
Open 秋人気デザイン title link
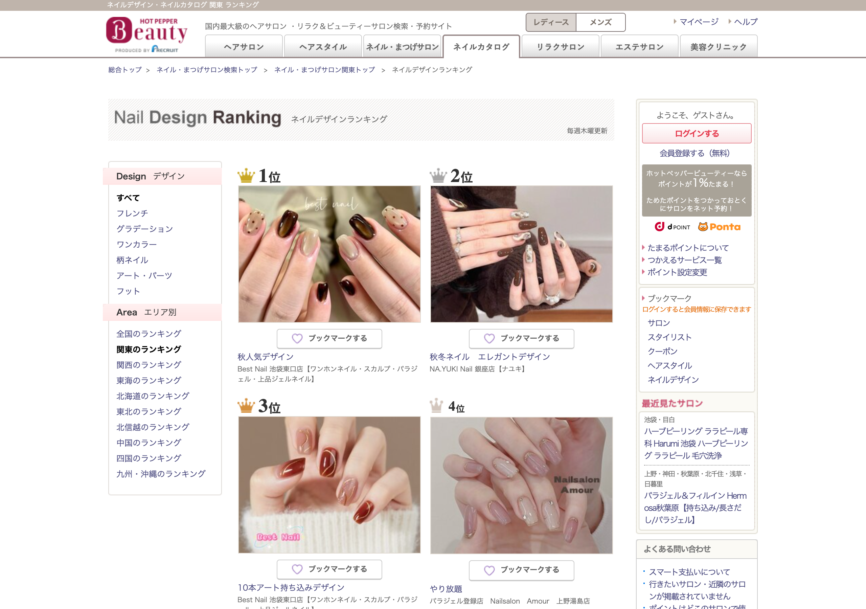point(266,357)
